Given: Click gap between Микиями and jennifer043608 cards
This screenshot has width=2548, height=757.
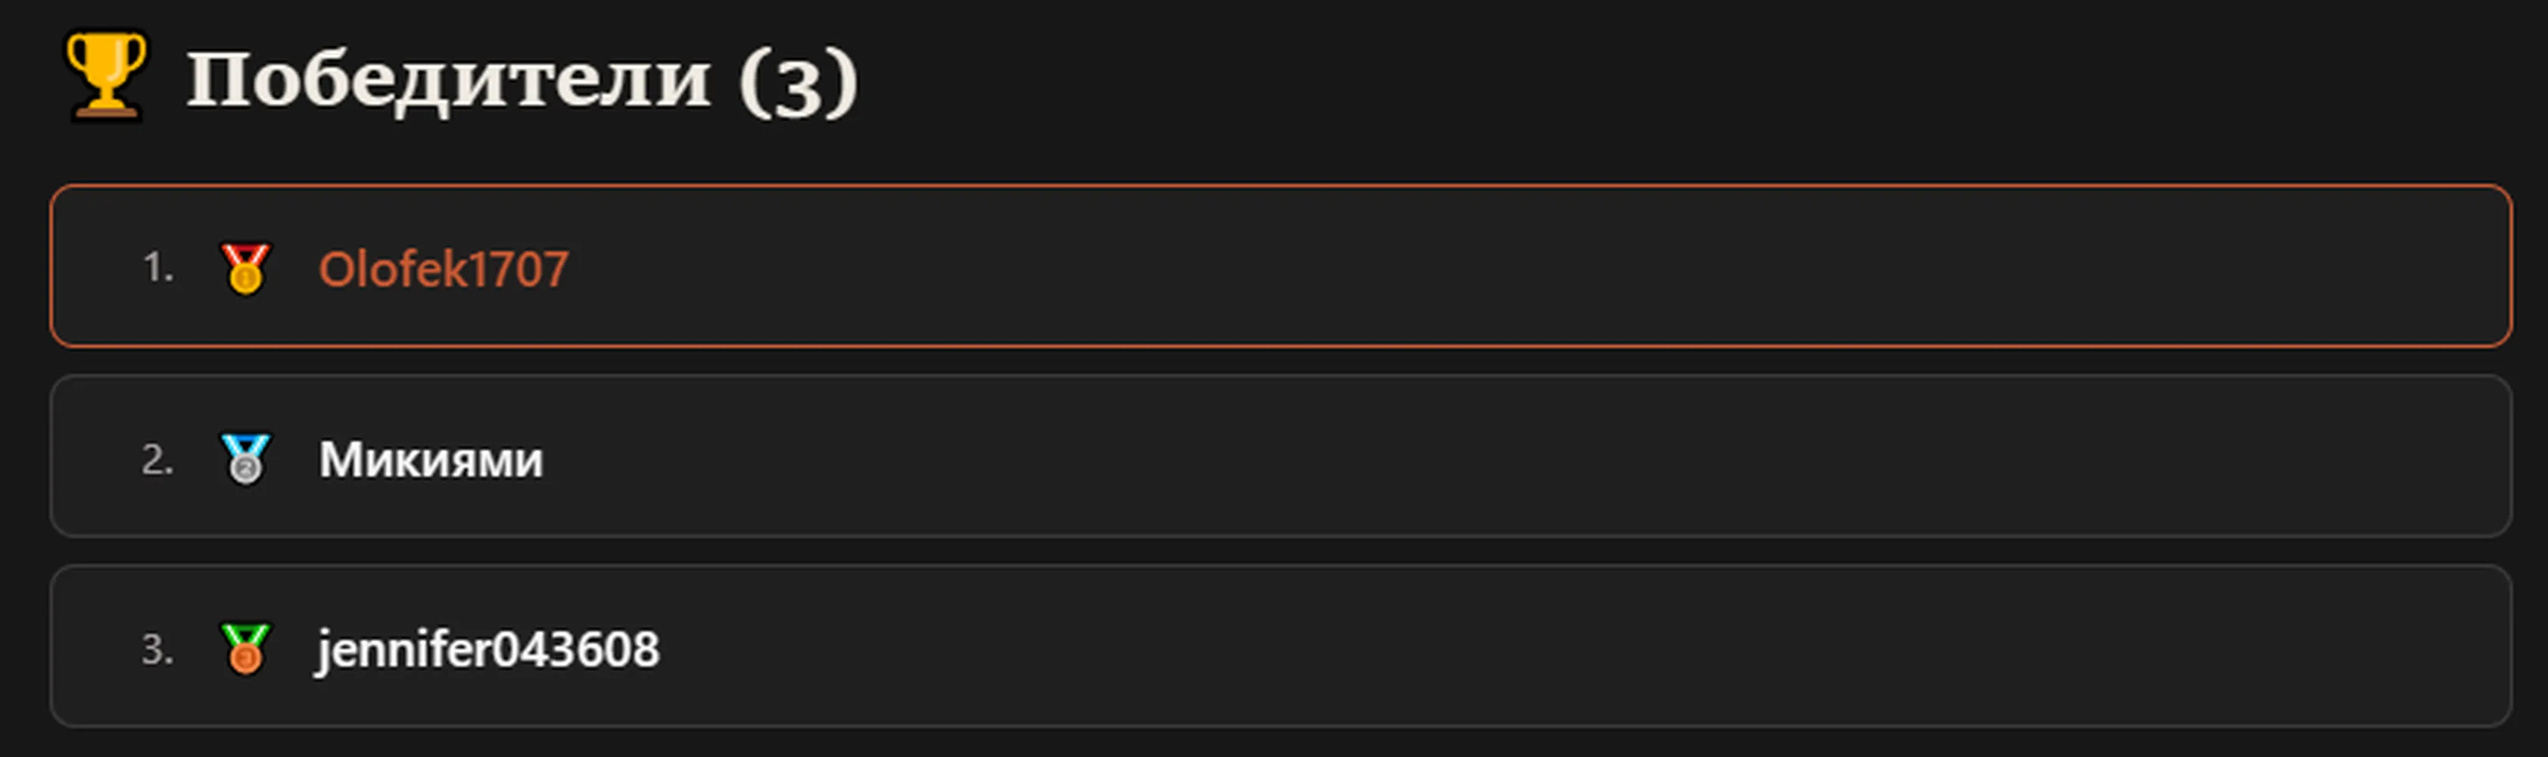Looking at the screenshot, I should [x=1281, y=551].
